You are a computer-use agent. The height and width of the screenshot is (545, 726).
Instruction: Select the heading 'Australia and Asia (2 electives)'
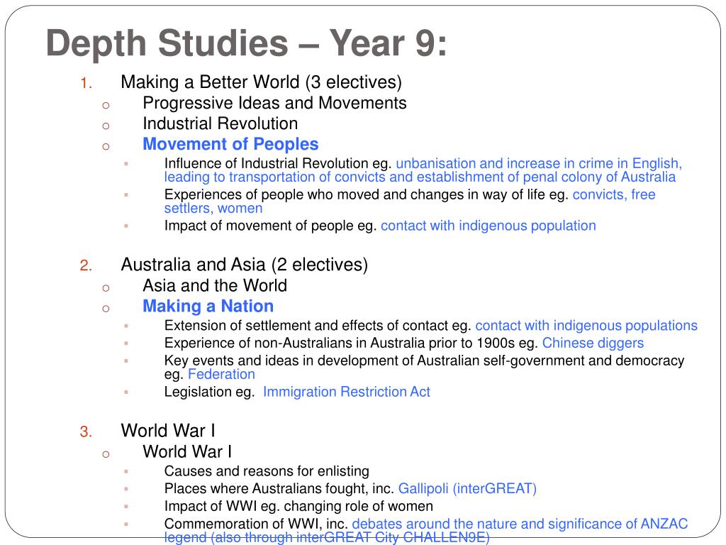(245, 265)
